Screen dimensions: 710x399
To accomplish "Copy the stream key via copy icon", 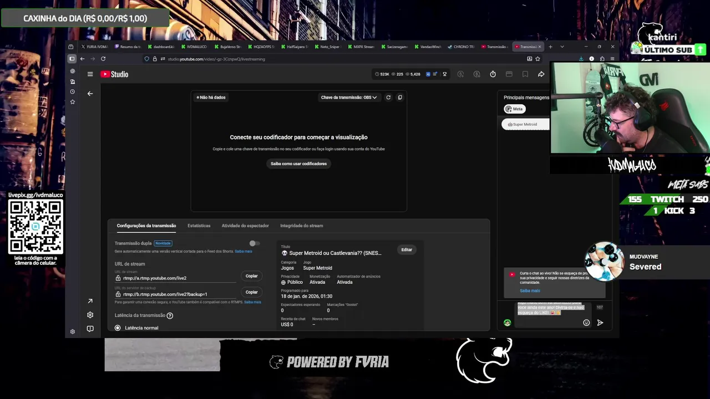I will (x=400, y=98).
